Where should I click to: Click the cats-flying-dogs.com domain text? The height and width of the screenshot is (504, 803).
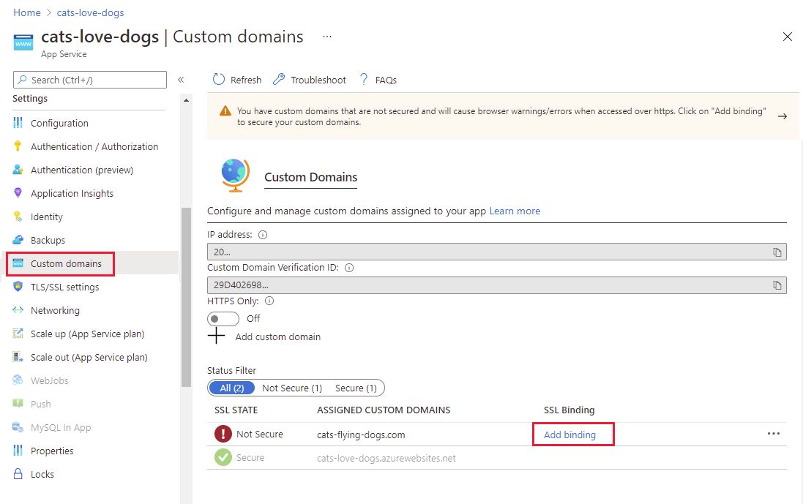[361, 435]
